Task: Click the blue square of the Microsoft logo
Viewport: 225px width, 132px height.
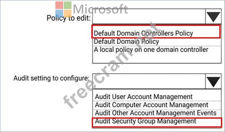Action: [59, 14]
